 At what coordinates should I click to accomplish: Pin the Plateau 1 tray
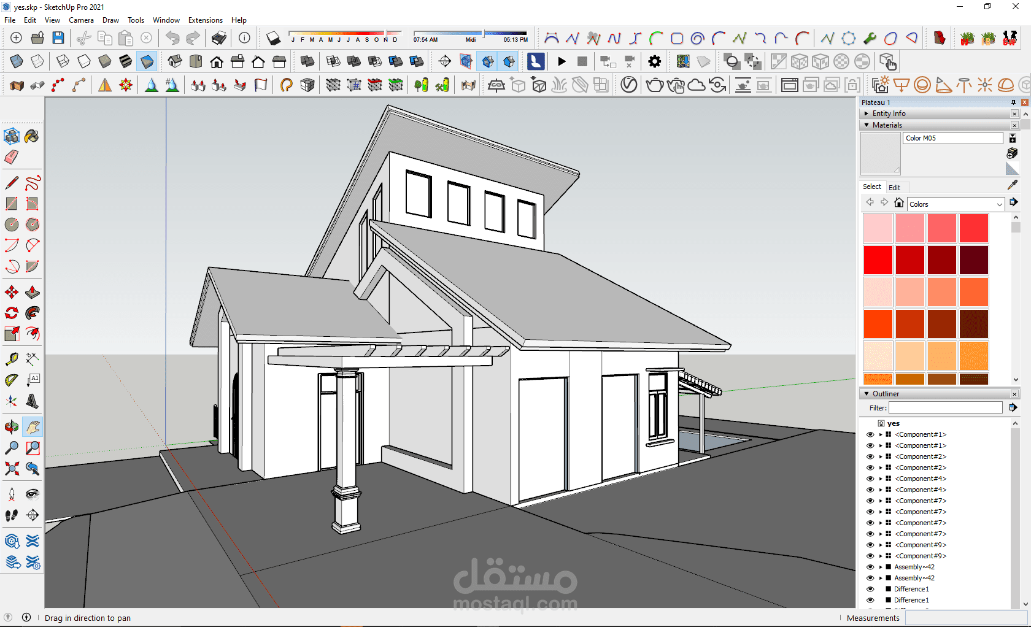1014,102
